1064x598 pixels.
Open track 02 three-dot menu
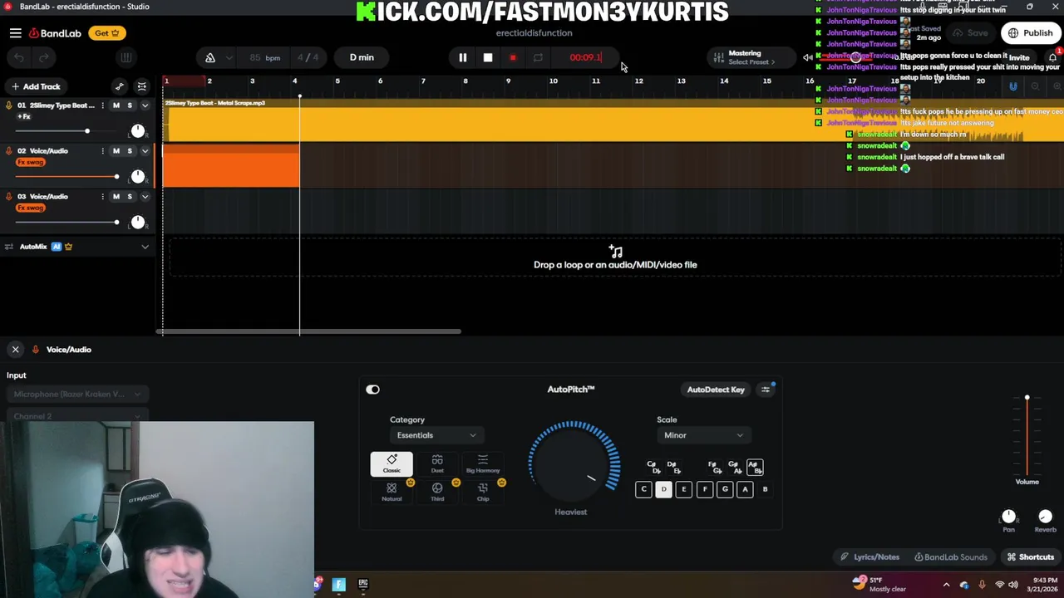pos(102,151)
